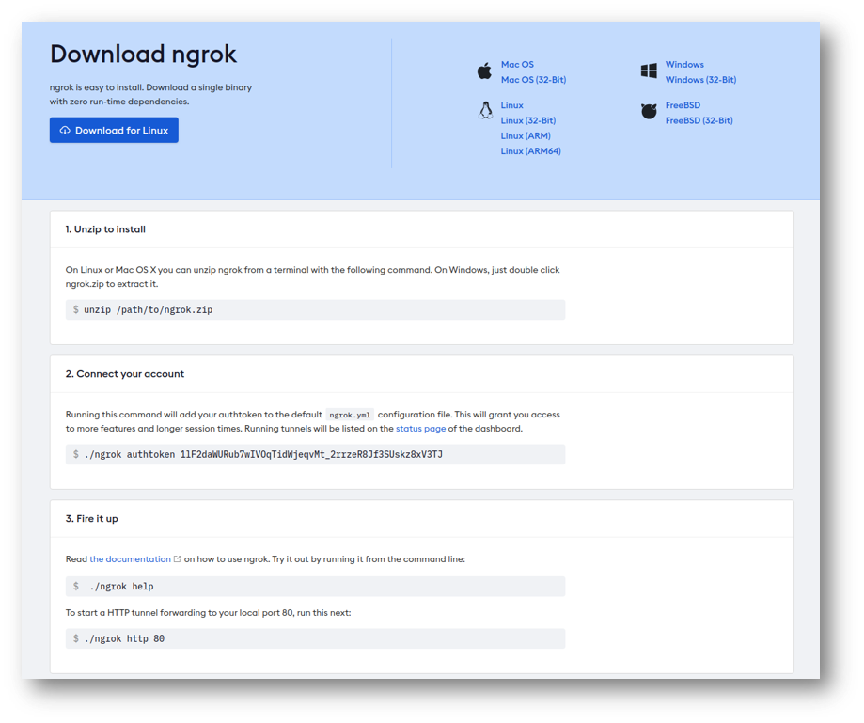Follow the status page link
Screen dimensions: 864x723
click(x=420, y=429)
